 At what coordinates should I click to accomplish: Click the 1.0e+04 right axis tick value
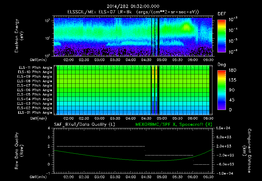coord(224,128)
